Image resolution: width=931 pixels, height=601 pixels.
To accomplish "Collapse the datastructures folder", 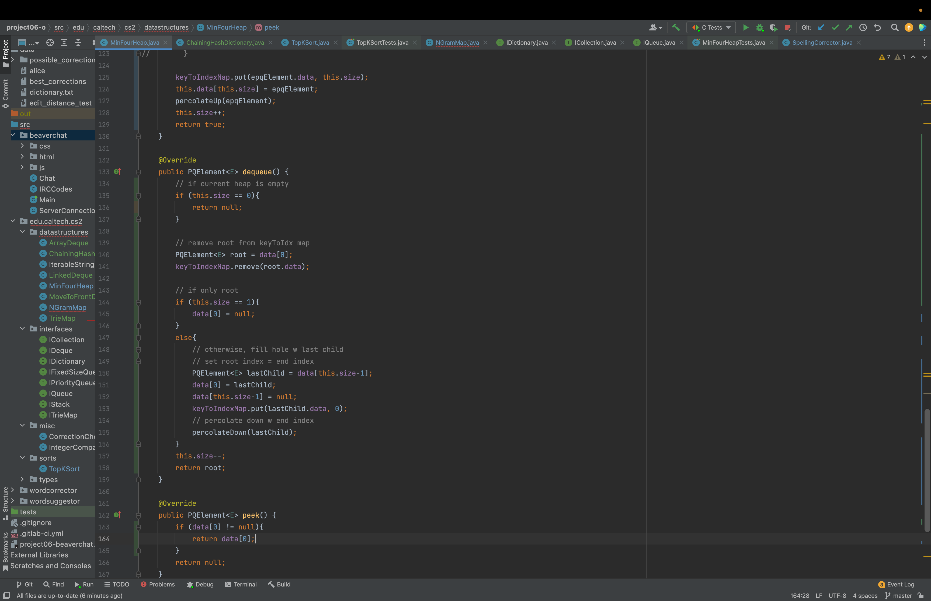I will point(22,232).
